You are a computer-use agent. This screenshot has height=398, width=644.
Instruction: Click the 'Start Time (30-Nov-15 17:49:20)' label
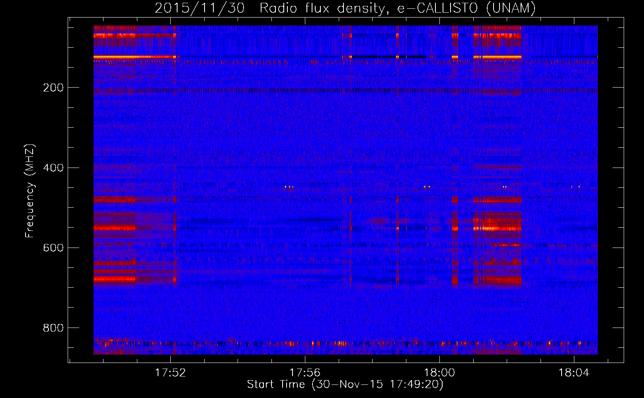[x=345, y=384]
